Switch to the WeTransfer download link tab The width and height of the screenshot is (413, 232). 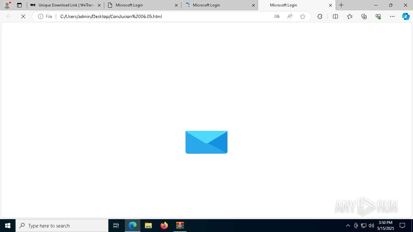pos(65,5)
